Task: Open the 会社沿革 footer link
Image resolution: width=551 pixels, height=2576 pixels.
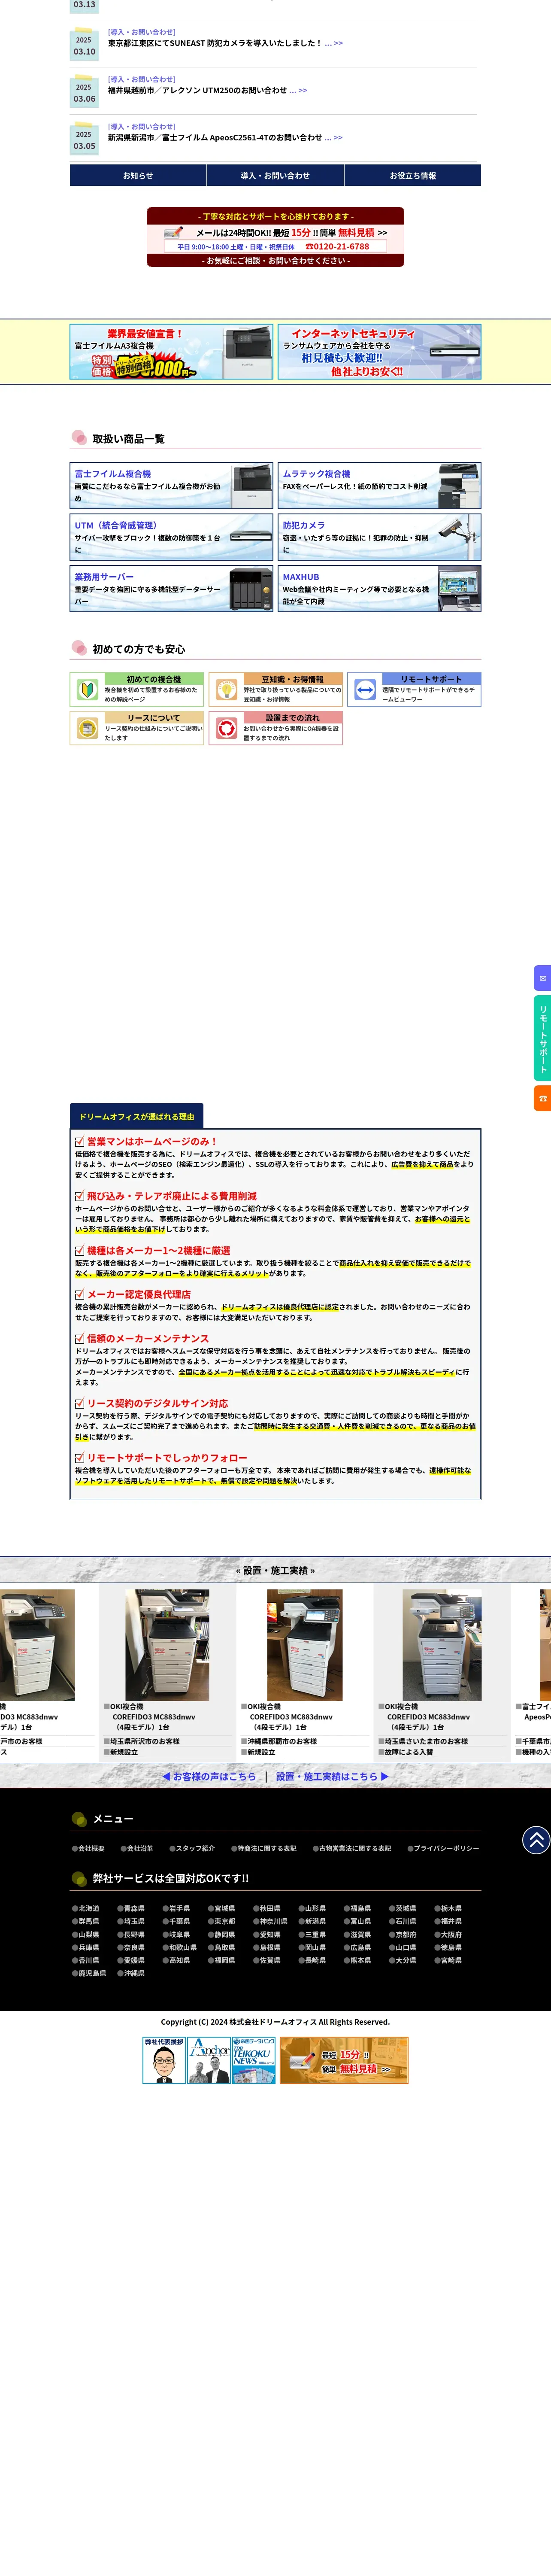Action: click(137, 1848)
